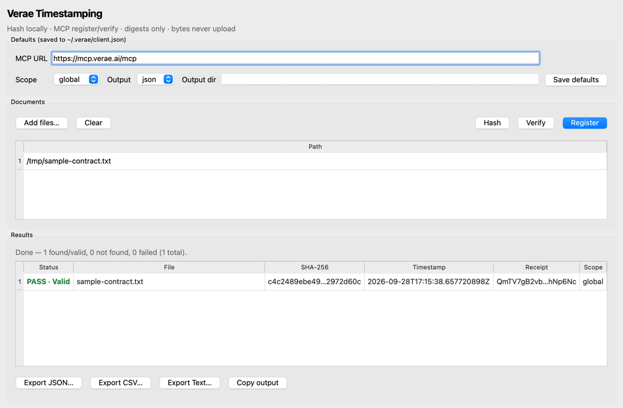Select row number 1 header in Documents table
623x408 pixels.
tap(19, 161)
